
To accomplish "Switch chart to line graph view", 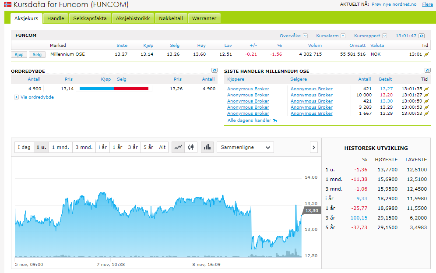I will pos(178,147).
